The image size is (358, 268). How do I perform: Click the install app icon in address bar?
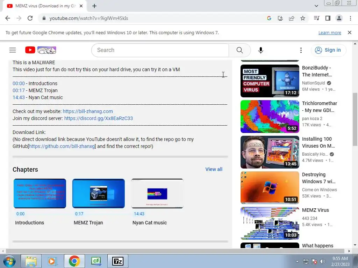[x=280, y=18]
